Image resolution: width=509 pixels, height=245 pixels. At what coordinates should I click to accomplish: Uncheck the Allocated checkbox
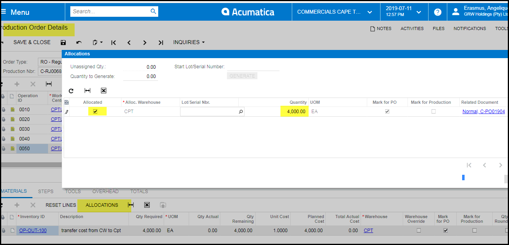(x=95, y=112)
